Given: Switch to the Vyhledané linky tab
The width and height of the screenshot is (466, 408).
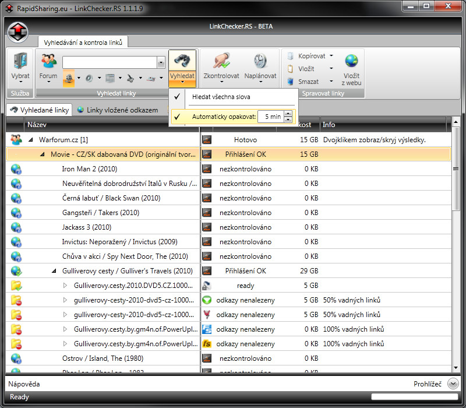Looking at the screenshot, I should point(39,110).
